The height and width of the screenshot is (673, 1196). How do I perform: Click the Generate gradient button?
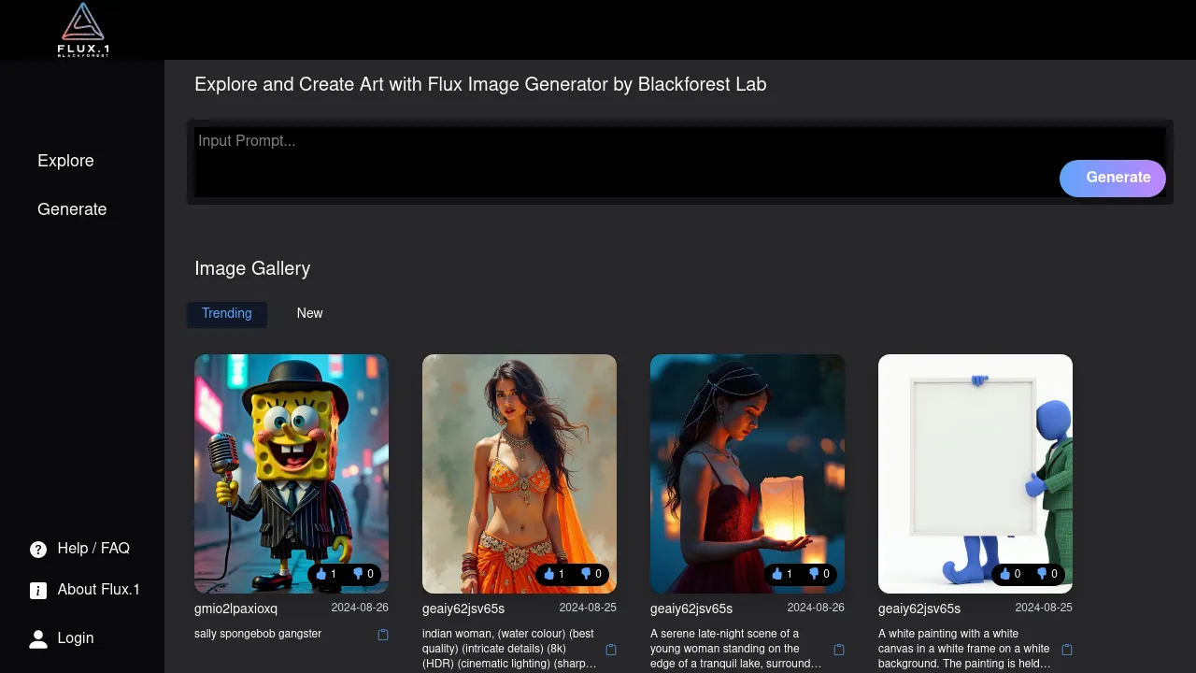coord(1113,178)
